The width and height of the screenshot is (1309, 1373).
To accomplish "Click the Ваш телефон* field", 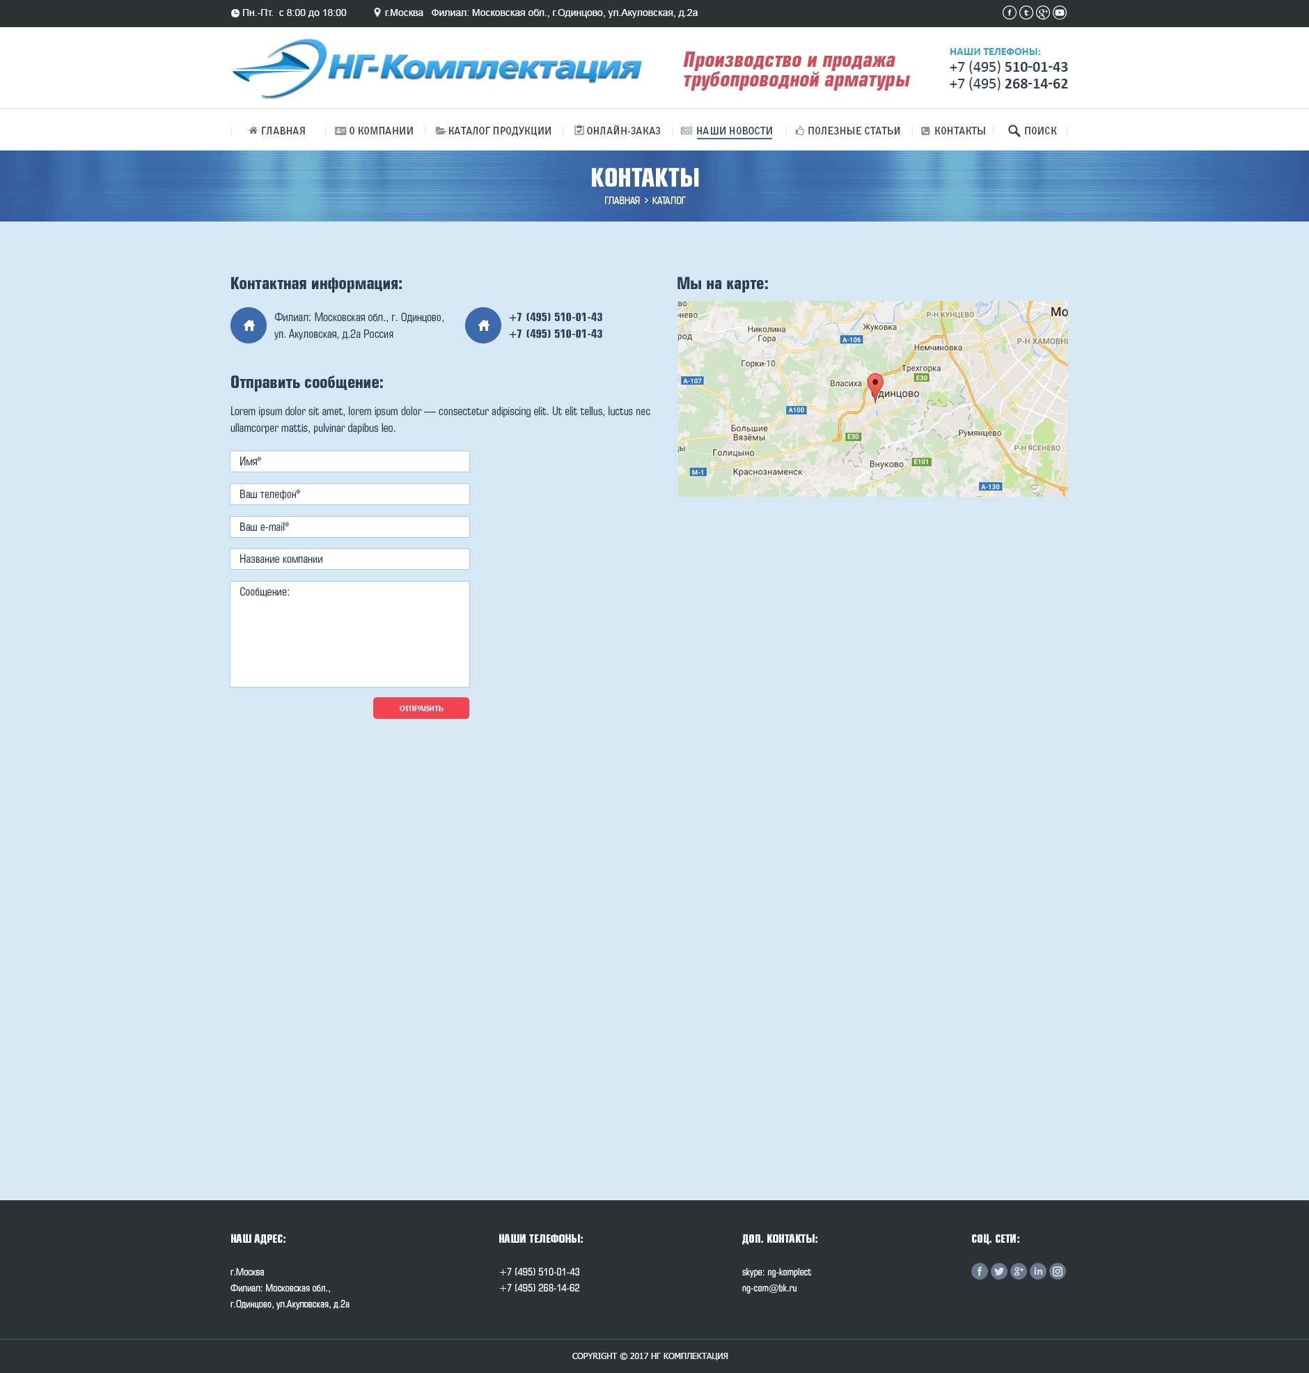I will 350,494.
